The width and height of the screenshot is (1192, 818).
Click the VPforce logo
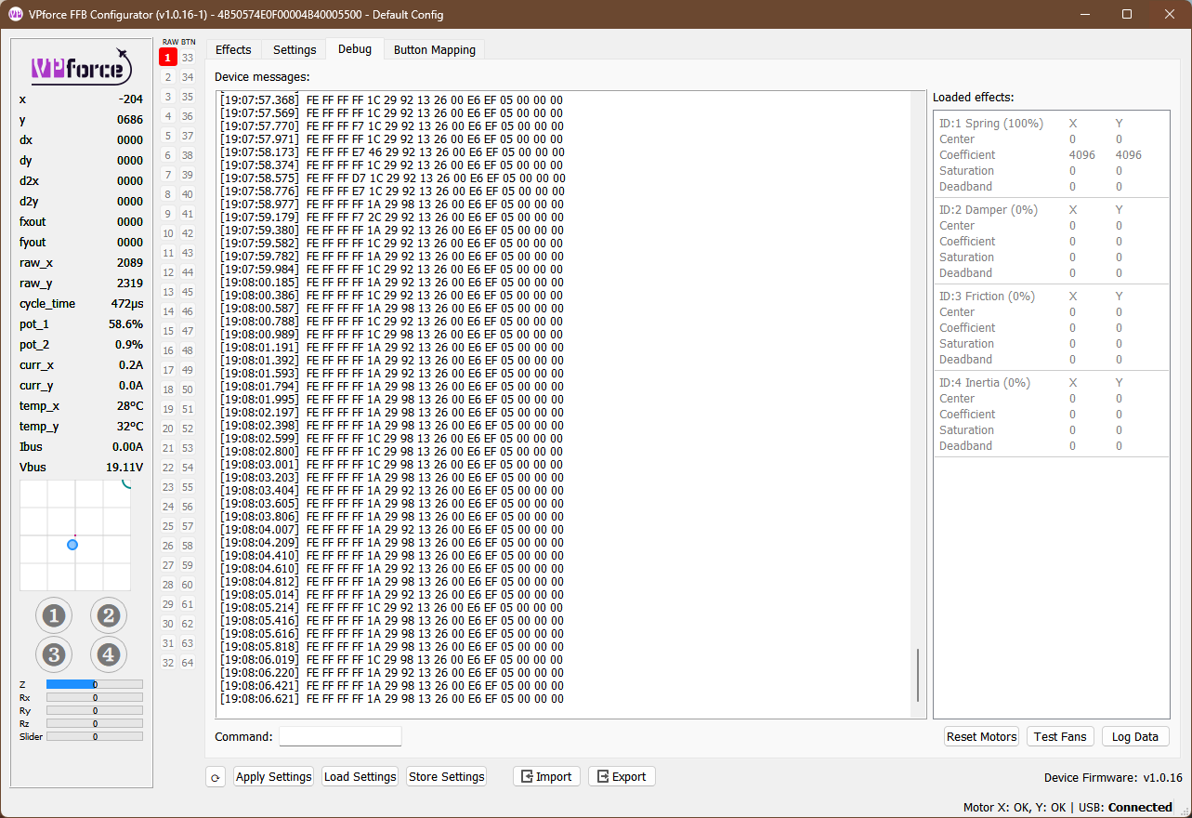pos(81,67)
